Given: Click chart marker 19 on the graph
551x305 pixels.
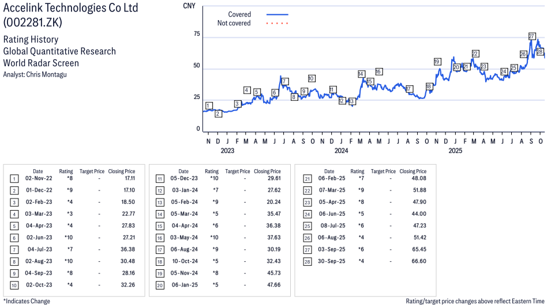Looking at the screenshot, I should pos(437,62).
